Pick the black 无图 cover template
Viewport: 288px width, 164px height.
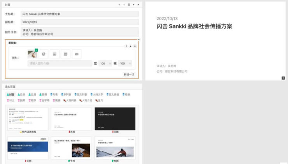pos(115,119)
